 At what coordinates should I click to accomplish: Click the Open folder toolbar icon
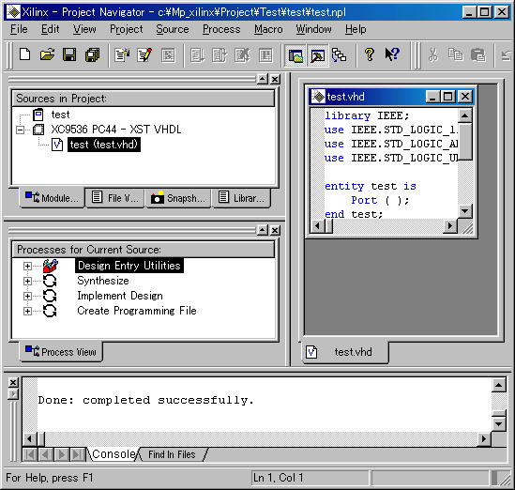(47, 54)
